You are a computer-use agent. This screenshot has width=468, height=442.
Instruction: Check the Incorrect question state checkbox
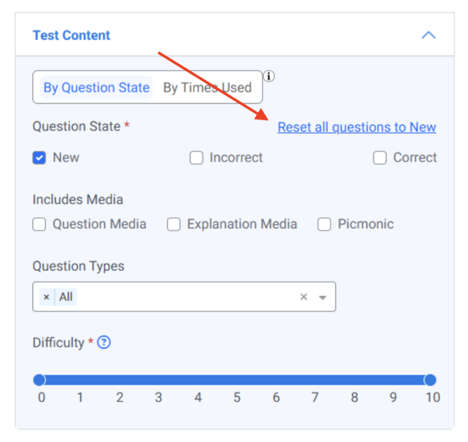point(196,158)
